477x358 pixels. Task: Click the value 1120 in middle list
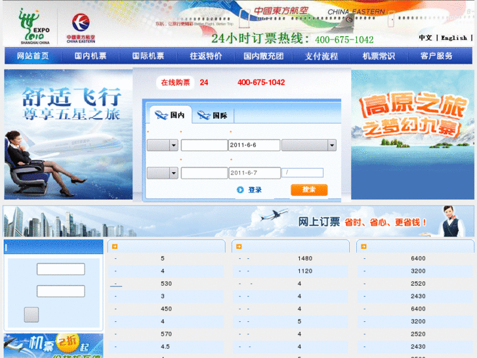pyautogui.click(x=305, y=271)
